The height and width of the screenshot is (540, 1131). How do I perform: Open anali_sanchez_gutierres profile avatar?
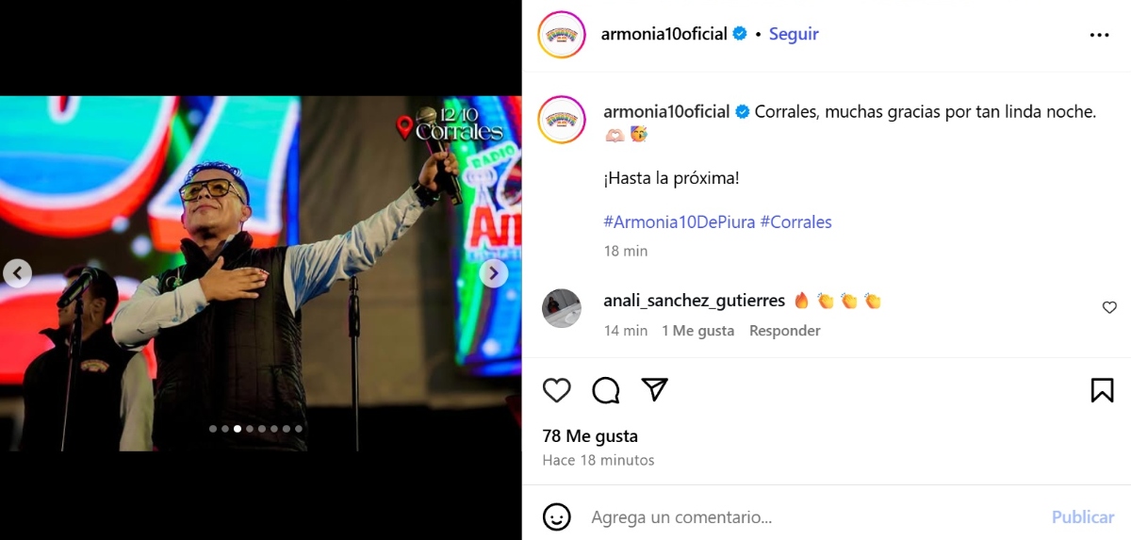tap(562, 308)
